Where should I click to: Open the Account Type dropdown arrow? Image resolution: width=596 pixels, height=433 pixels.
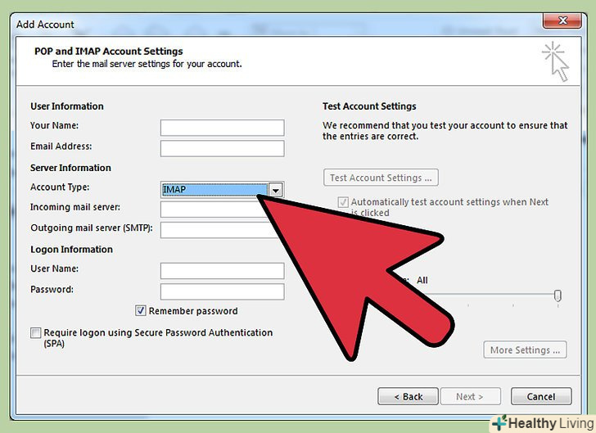[276, 190]
